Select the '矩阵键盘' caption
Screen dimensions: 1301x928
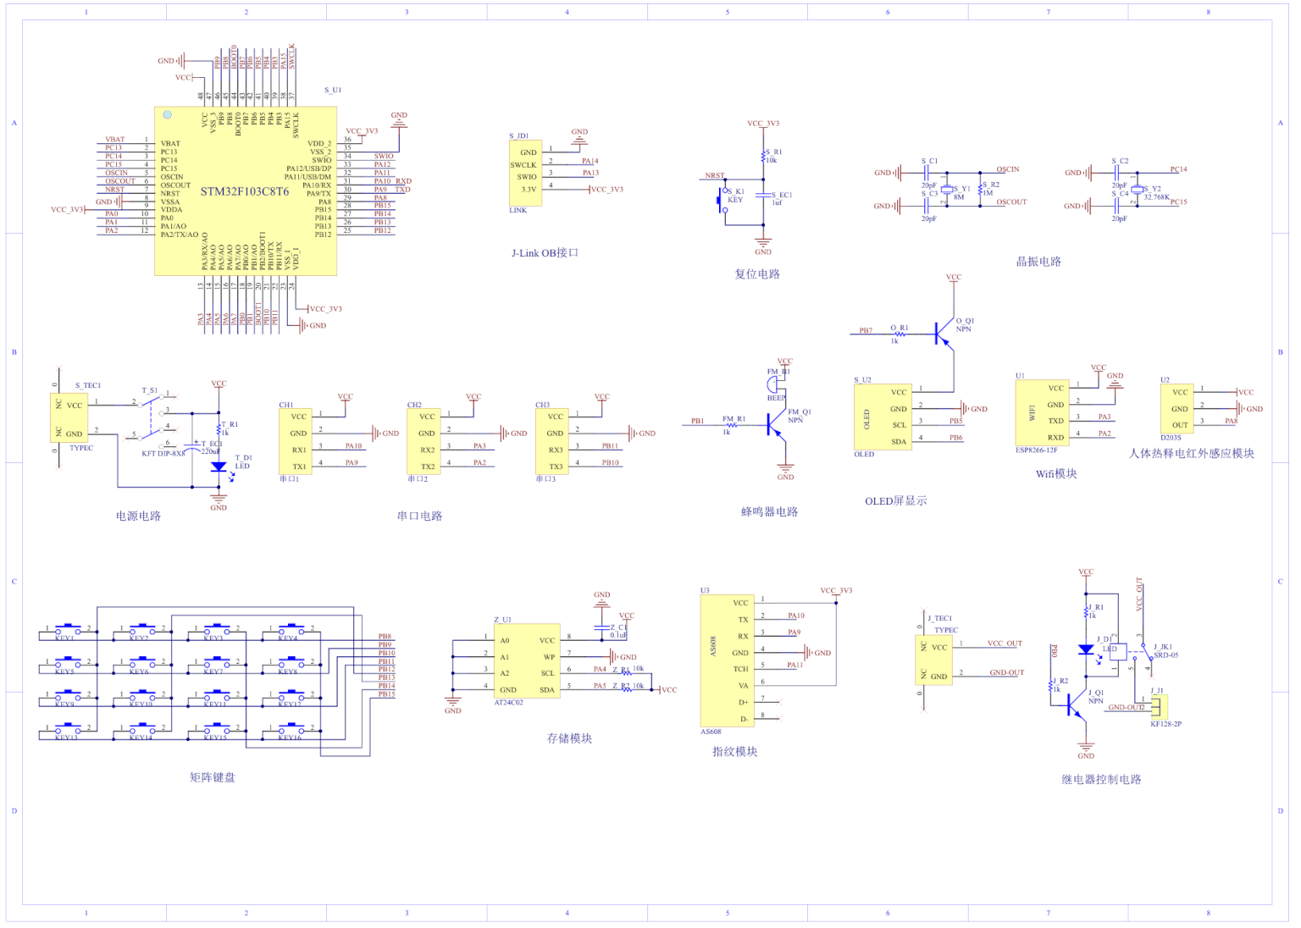pyautogui.click(x=213, y=776)
